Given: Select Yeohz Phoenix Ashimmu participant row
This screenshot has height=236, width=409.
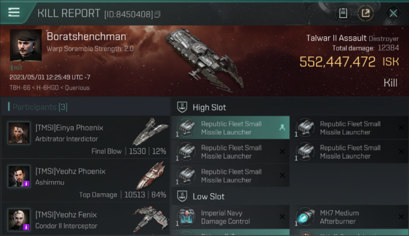Looking at the screenshot, I should pos(86,181).
